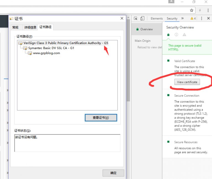
Task: Click the Secure Resources heading
Action: click(186, 142)
